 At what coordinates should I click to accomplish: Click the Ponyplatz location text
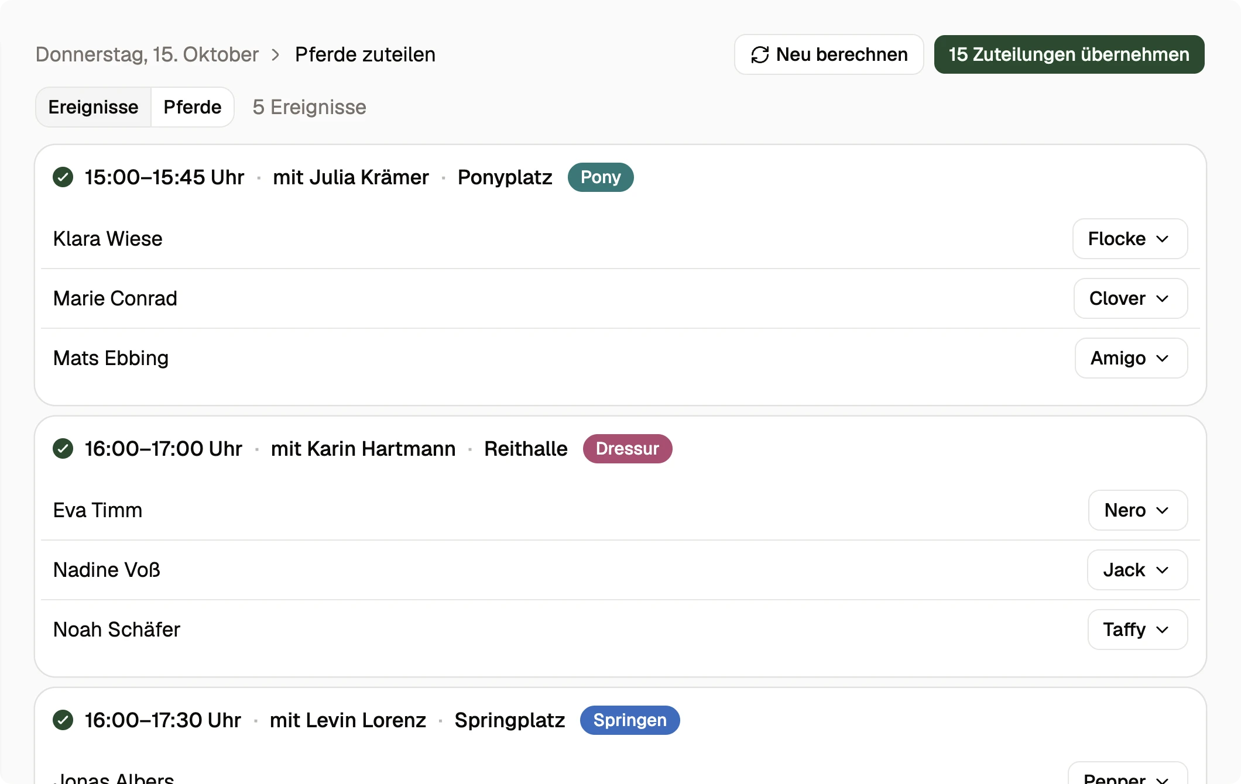(505, 177)
